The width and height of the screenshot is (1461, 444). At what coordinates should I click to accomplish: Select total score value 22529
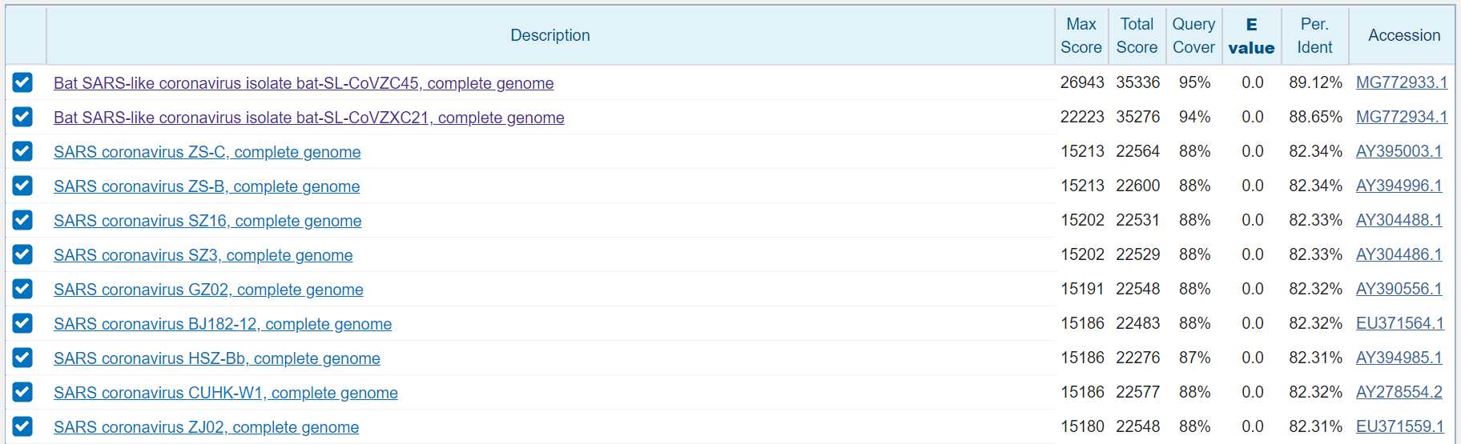[1138, 254]
